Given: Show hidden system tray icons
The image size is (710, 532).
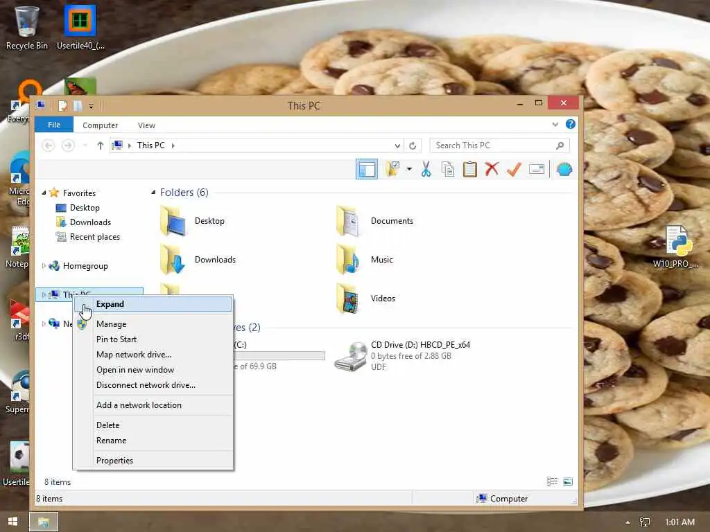Looking at the screenshot, I should pos(627,522).
